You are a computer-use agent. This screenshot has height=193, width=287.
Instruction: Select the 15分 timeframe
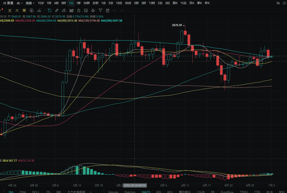[41, 3]
